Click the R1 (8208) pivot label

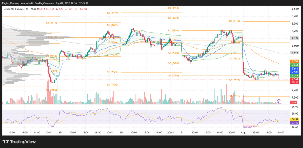point(173,30)
